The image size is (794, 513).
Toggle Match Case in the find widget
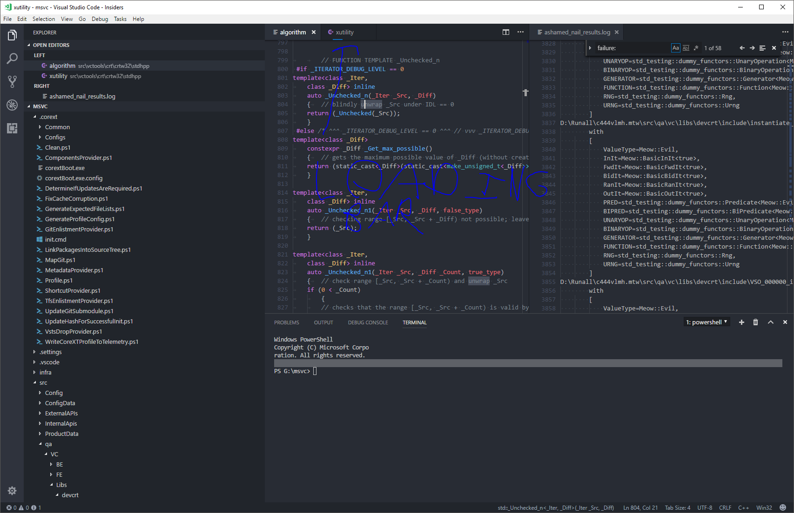[676, 47]
